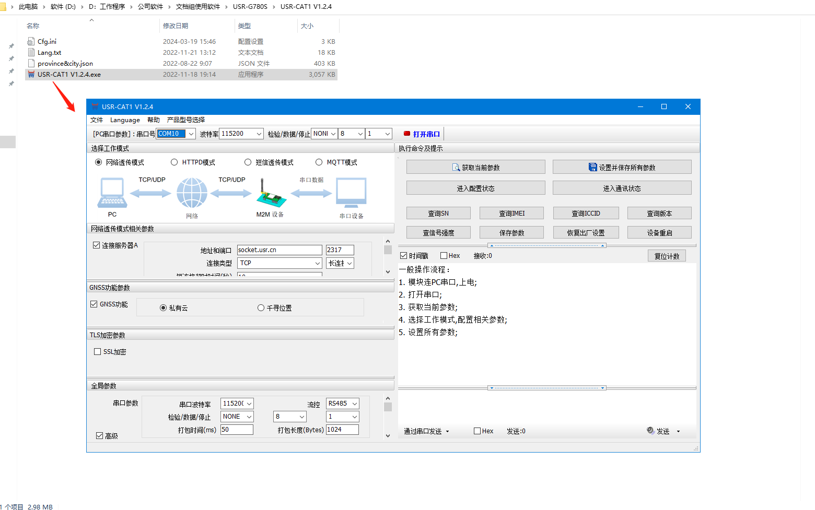Click the red open serial port icon
Viewport: 815px width, 510px height.
pyautogui.click(x=407, y=134)
